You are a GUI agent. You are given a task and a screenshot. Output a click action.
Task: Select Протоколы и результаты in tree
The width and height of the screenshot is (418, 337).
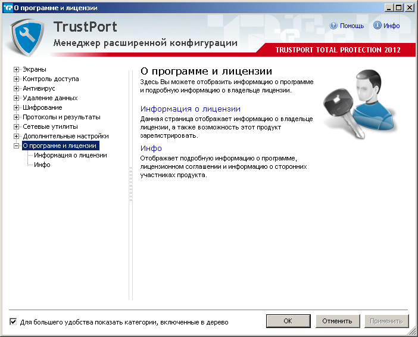pyautogui.click(x=61, y=117)
